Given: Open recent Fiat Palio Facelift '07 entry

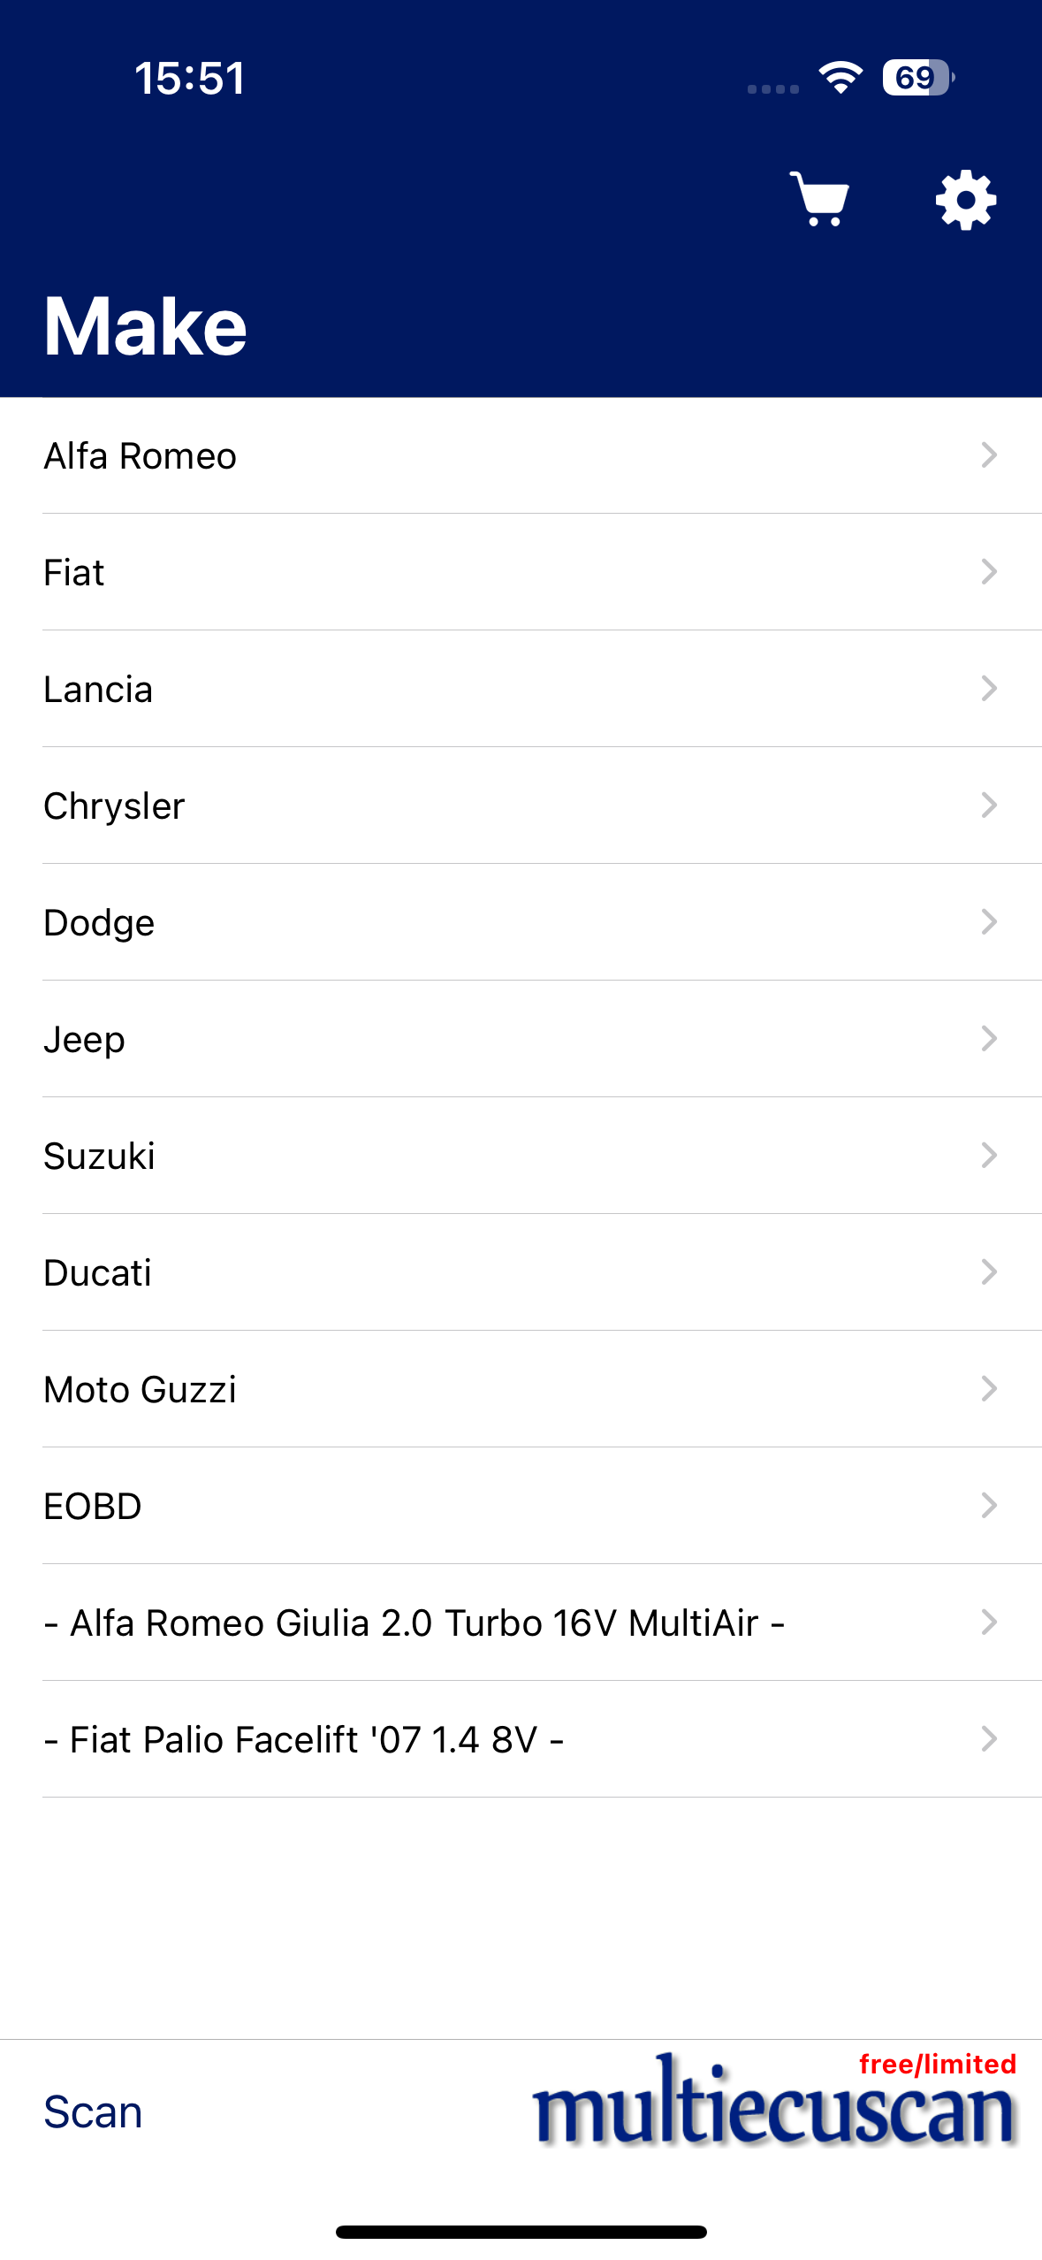Looking at the screenshot, I should pyautogui.click(x=303, y=1740).
